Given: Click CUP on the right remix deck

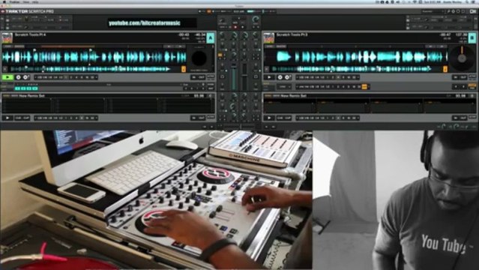Looking at the screenshot, I should [288, 118].
